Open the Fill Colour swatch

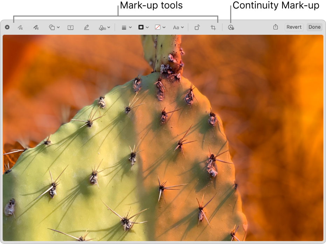[x=158, y=27]
